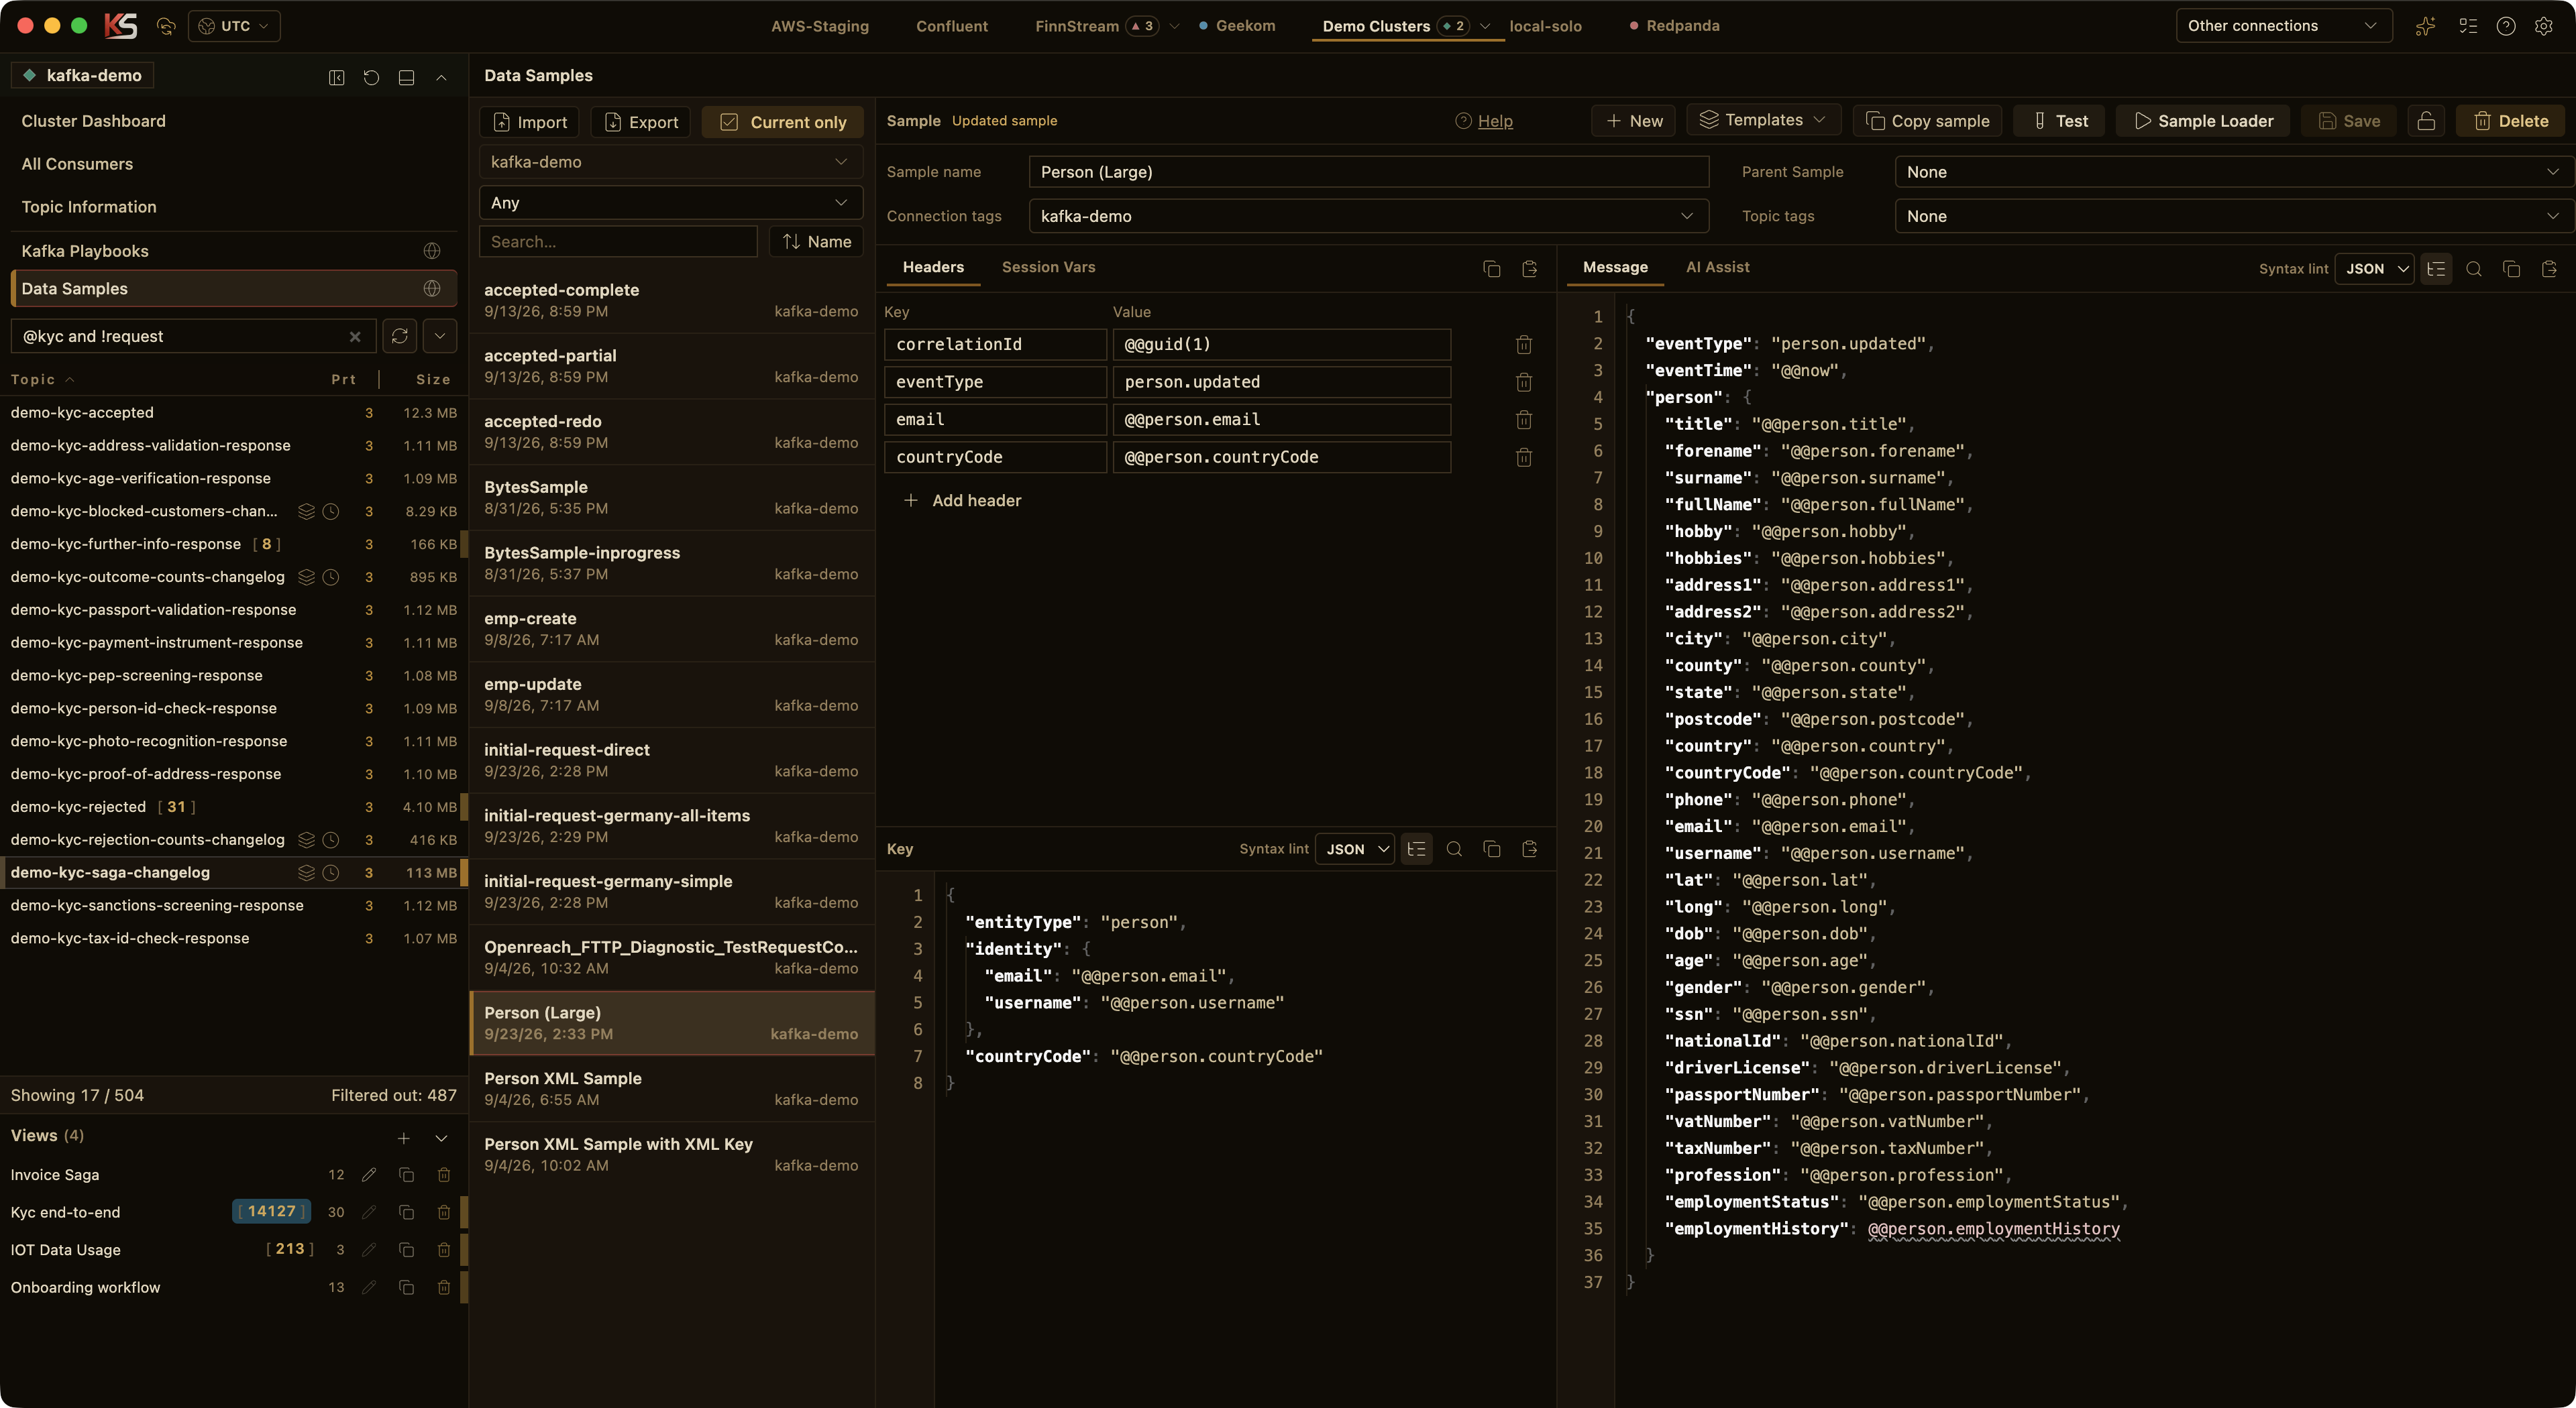Delete the Kyc end-to-end view

point(444,1212)
